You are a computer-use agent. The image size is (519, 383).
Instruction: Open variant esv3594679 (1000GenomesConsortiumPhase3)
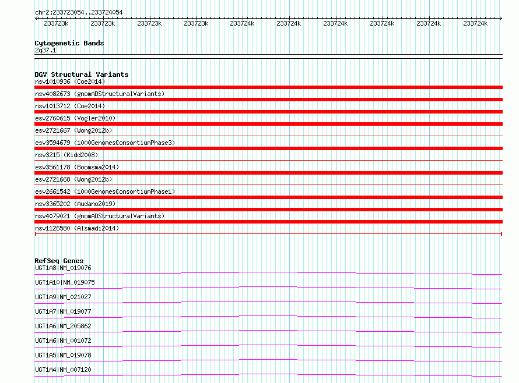tap(105, 143)
